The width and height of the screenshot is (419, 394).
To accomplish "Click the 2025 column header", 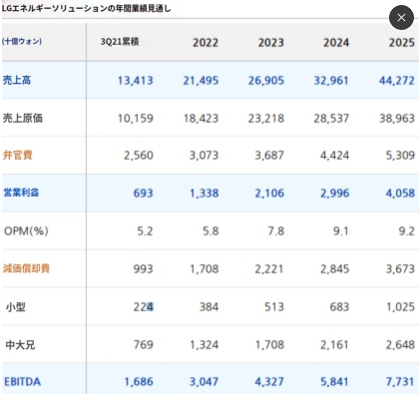I will coord(402,43).
